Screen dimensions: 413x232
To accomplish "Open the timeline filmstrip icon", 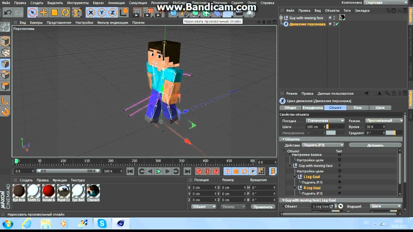I will [x=273, y=171].
